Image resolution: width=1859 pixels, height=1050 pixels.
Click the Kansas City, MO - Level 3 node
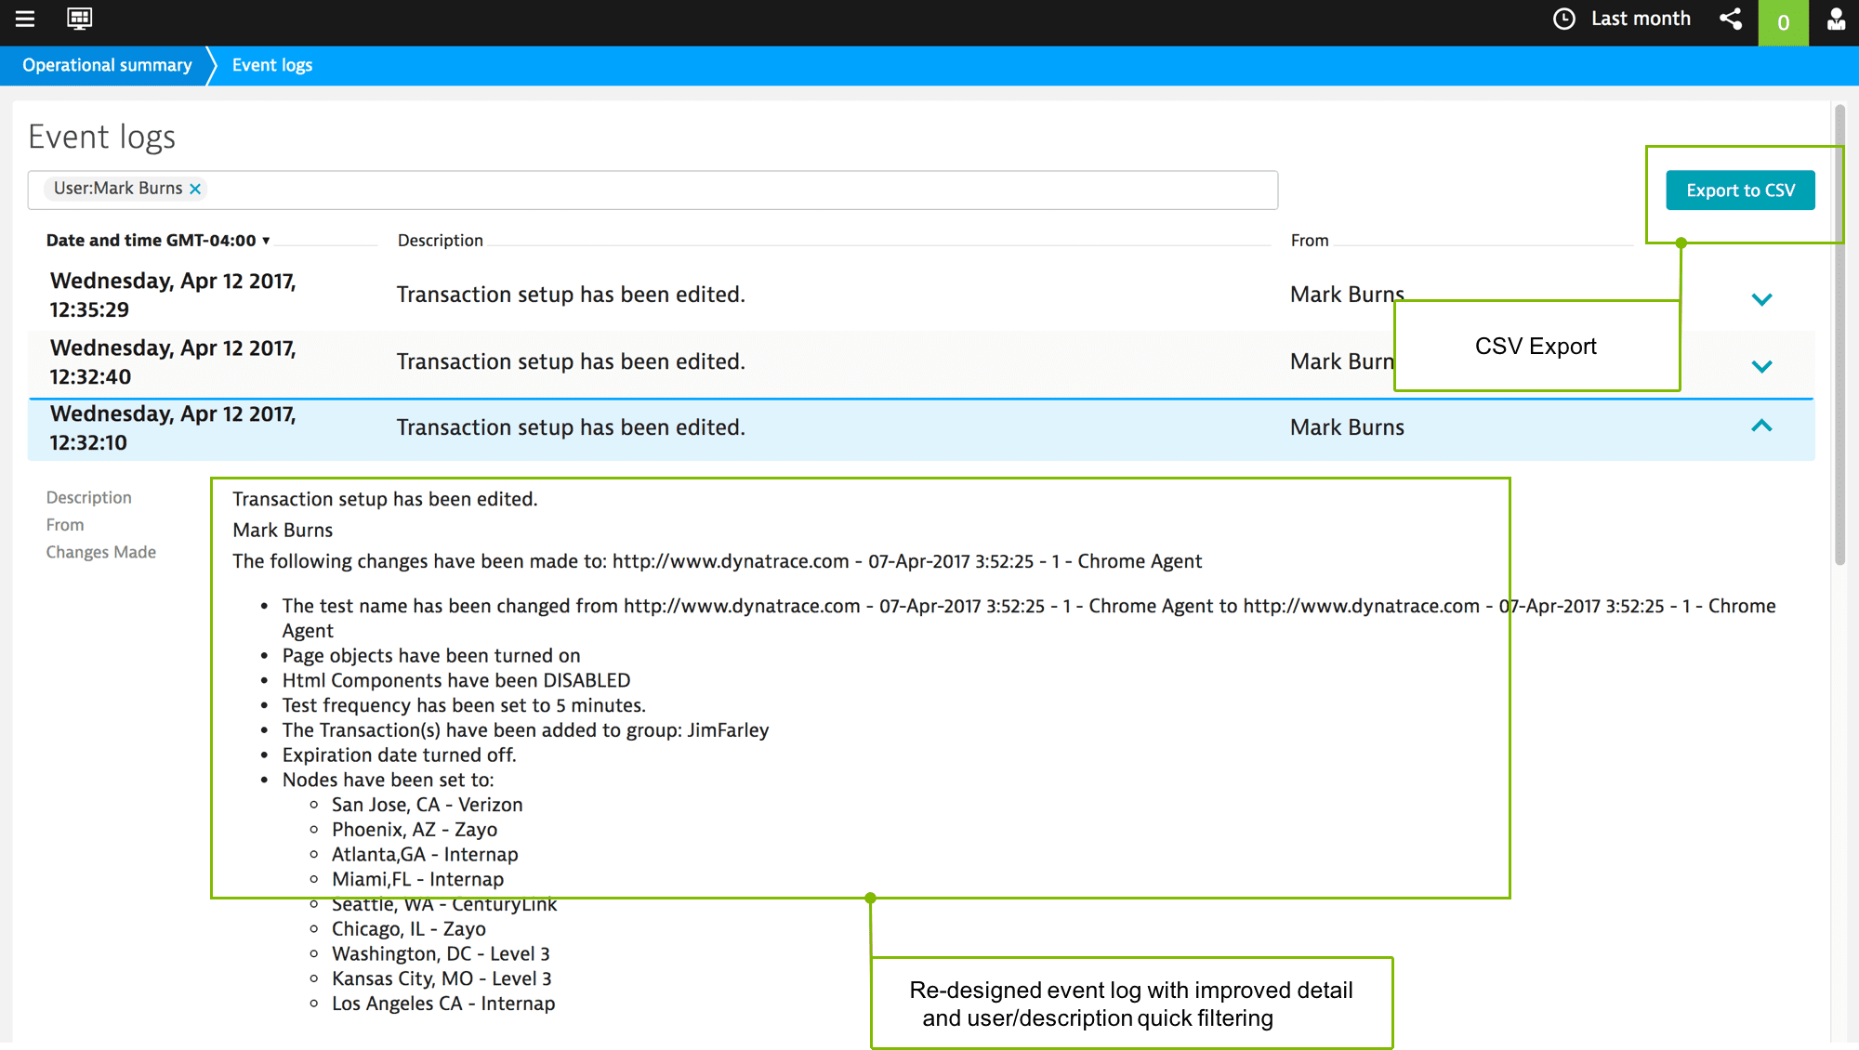442,978
